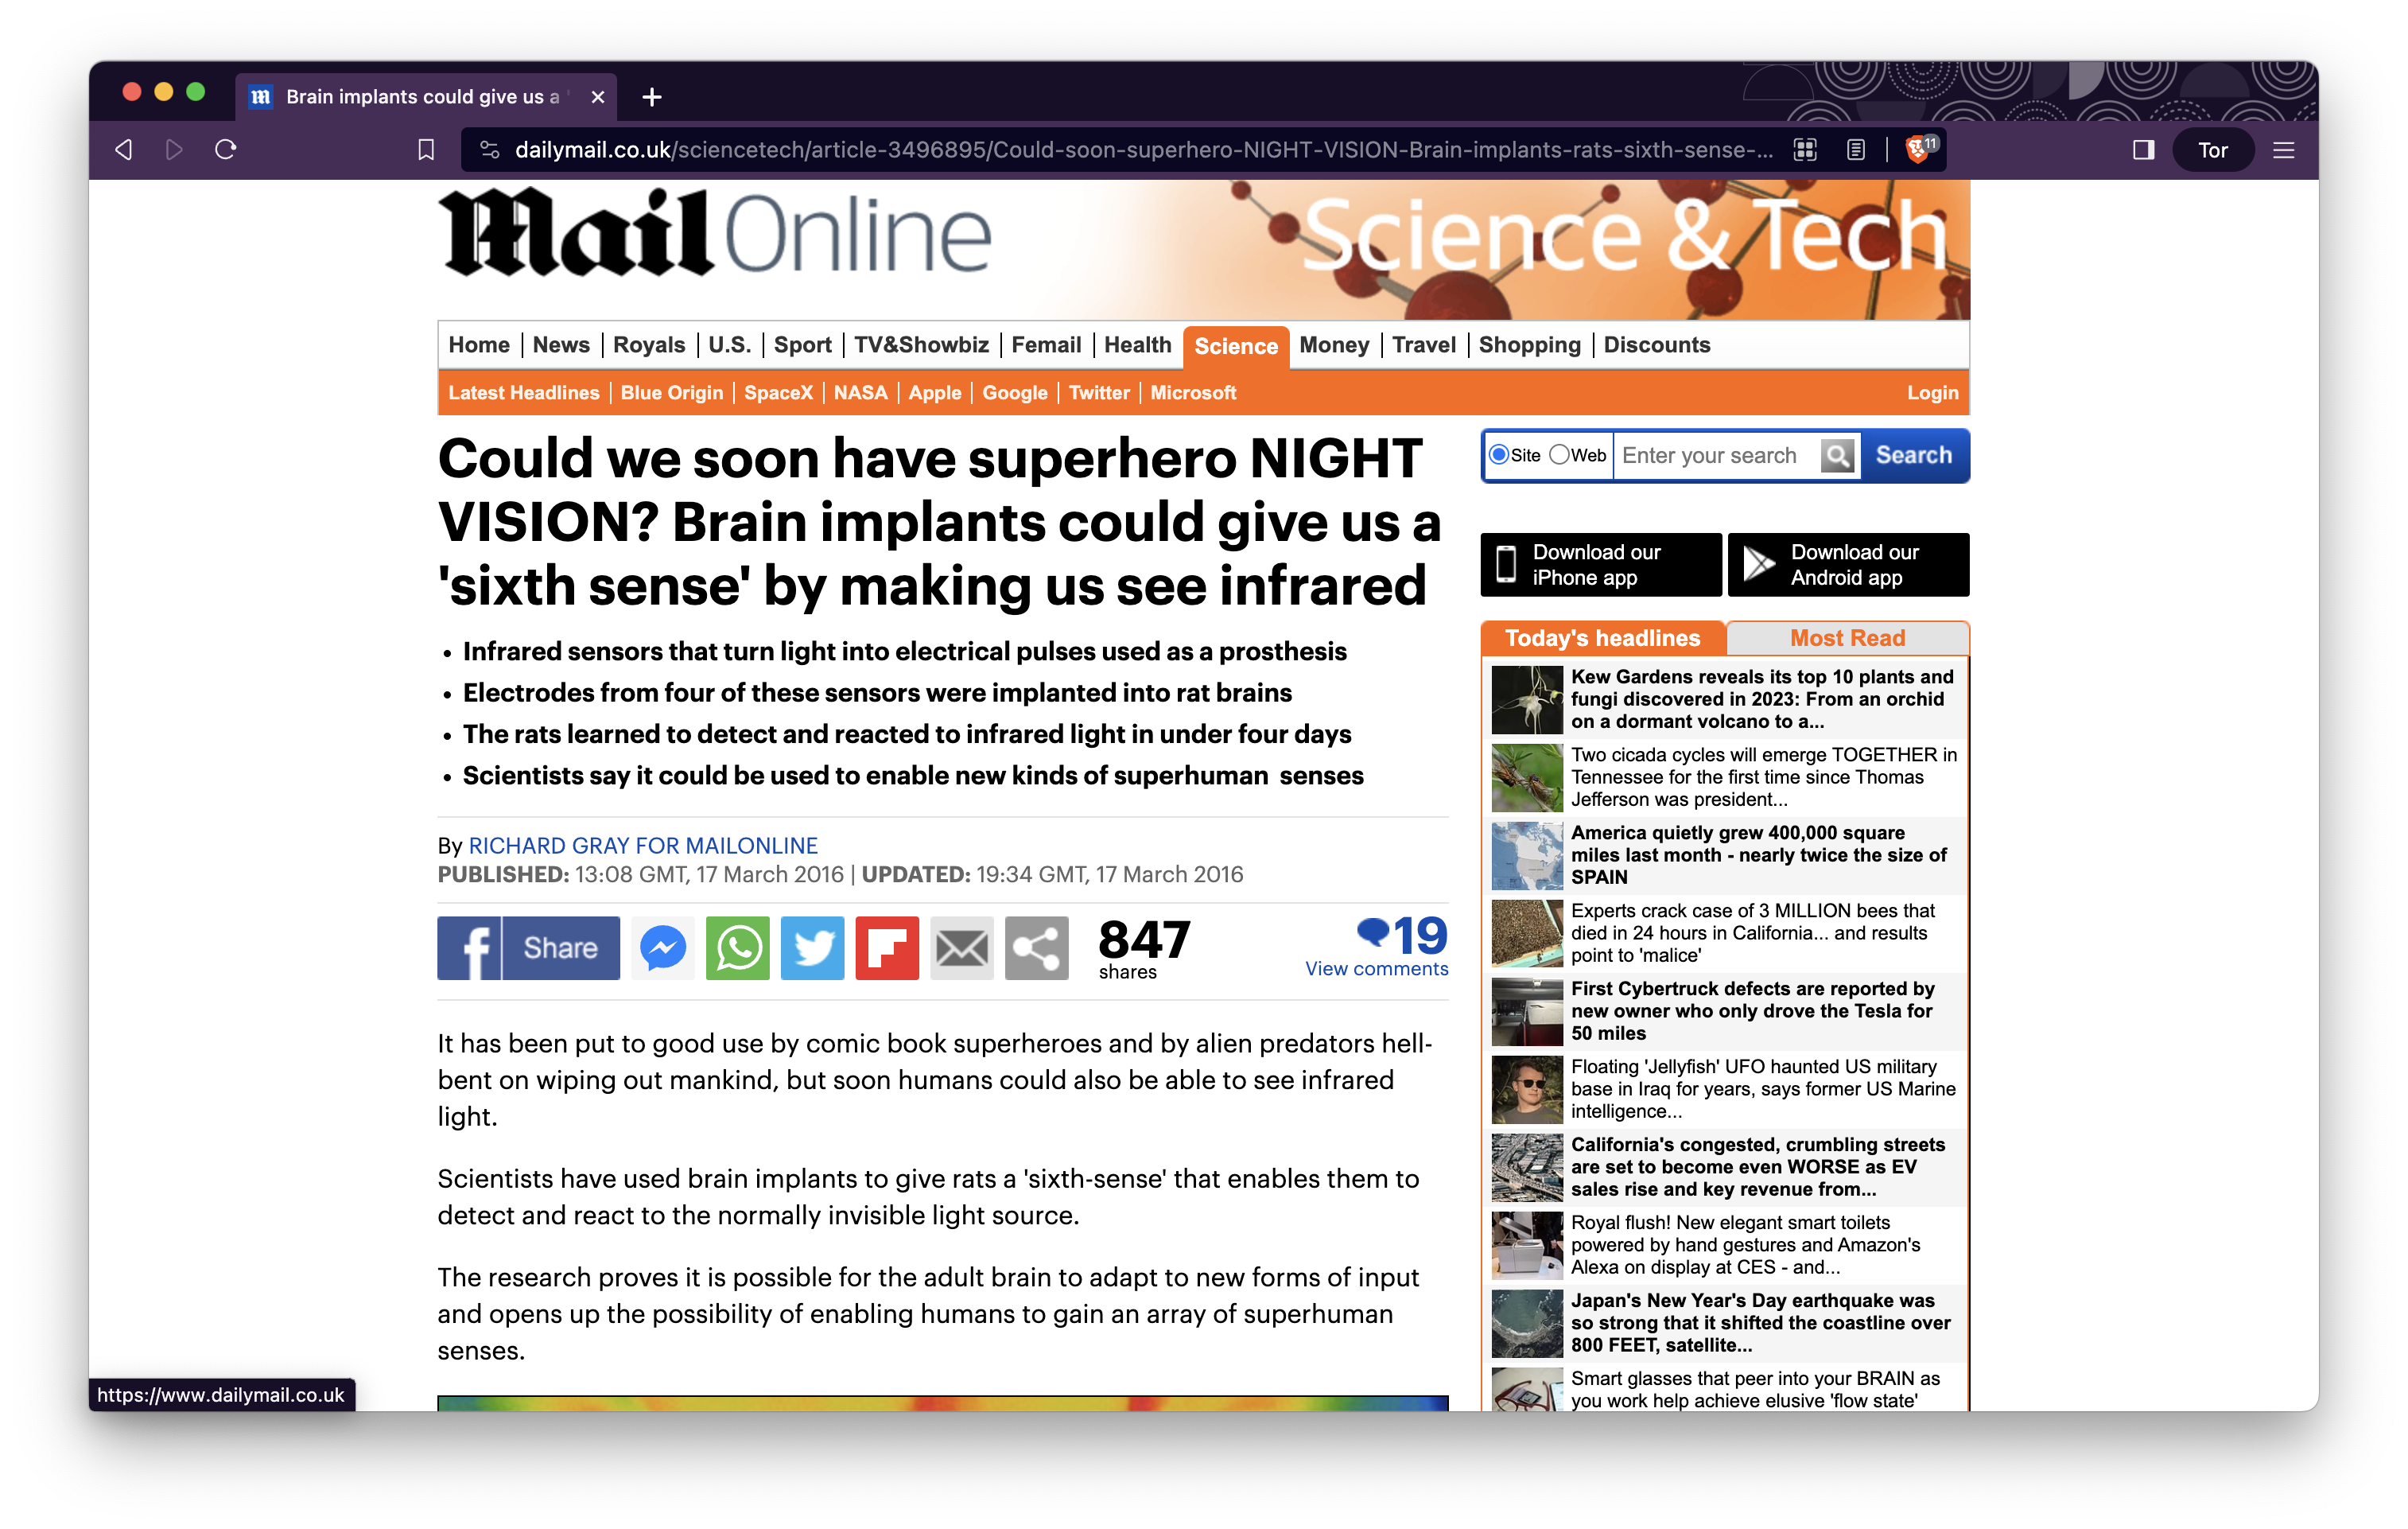Bookmark this page in toolbar
Screen dimensions: 2408x1529
tap(426, 150)
